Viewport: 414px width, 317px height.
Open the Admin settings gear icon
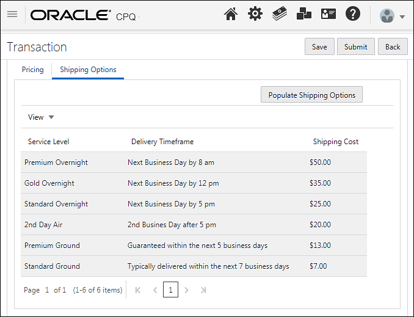[x=255, y=13]
